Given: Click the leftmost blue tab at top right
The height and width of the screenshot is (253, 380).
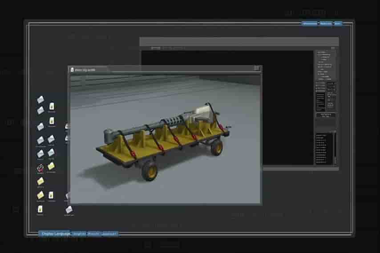Looking at the screenshot, I should click(310, 24).
